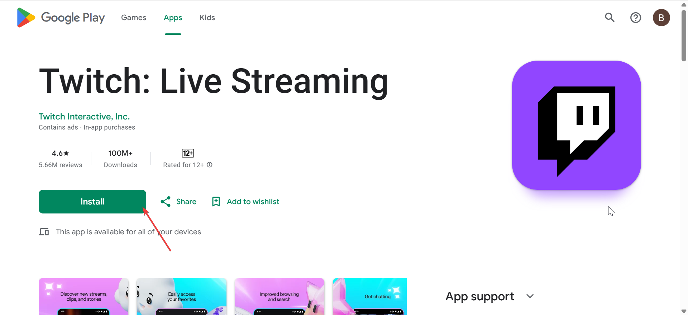Click the Google Play logo
The height and width of the screenshot is (315, 688).
tap(61, 18)
